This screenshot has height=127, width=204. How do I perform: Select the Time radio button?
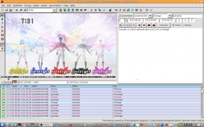click(173, 25)
